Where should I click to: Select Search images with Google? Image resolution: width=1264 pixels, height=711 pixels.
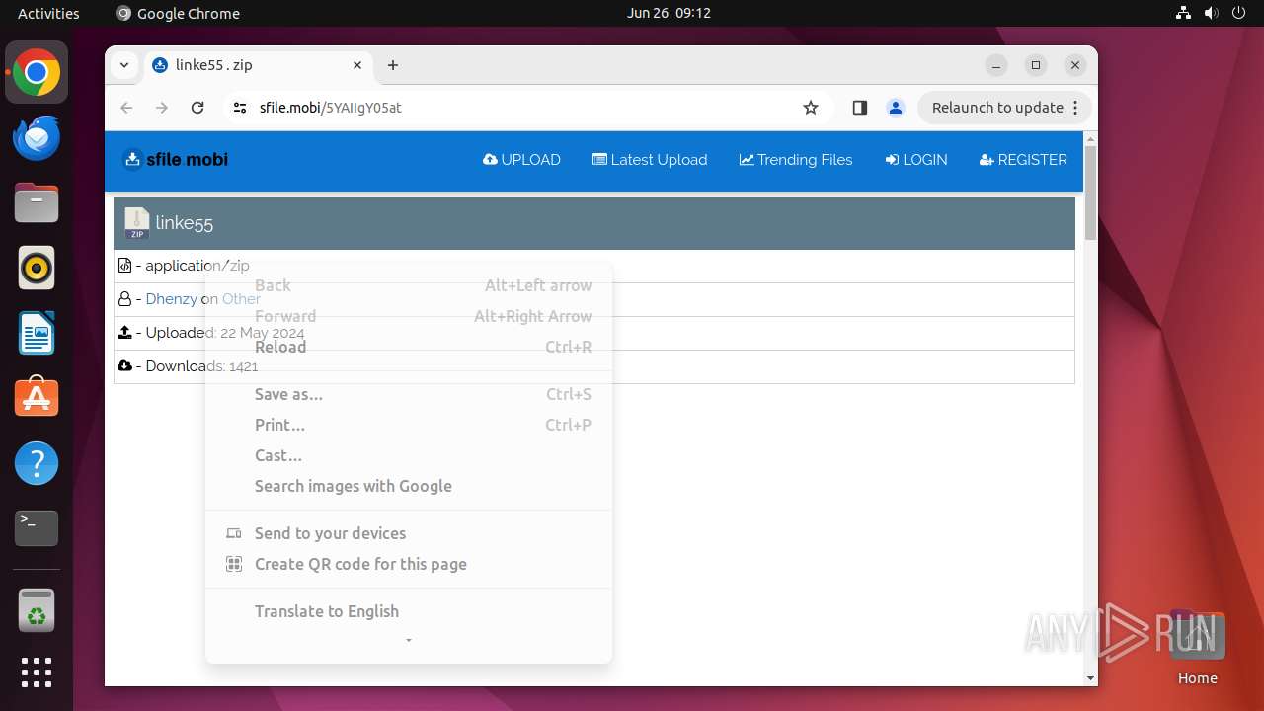[x=409, y=486]
